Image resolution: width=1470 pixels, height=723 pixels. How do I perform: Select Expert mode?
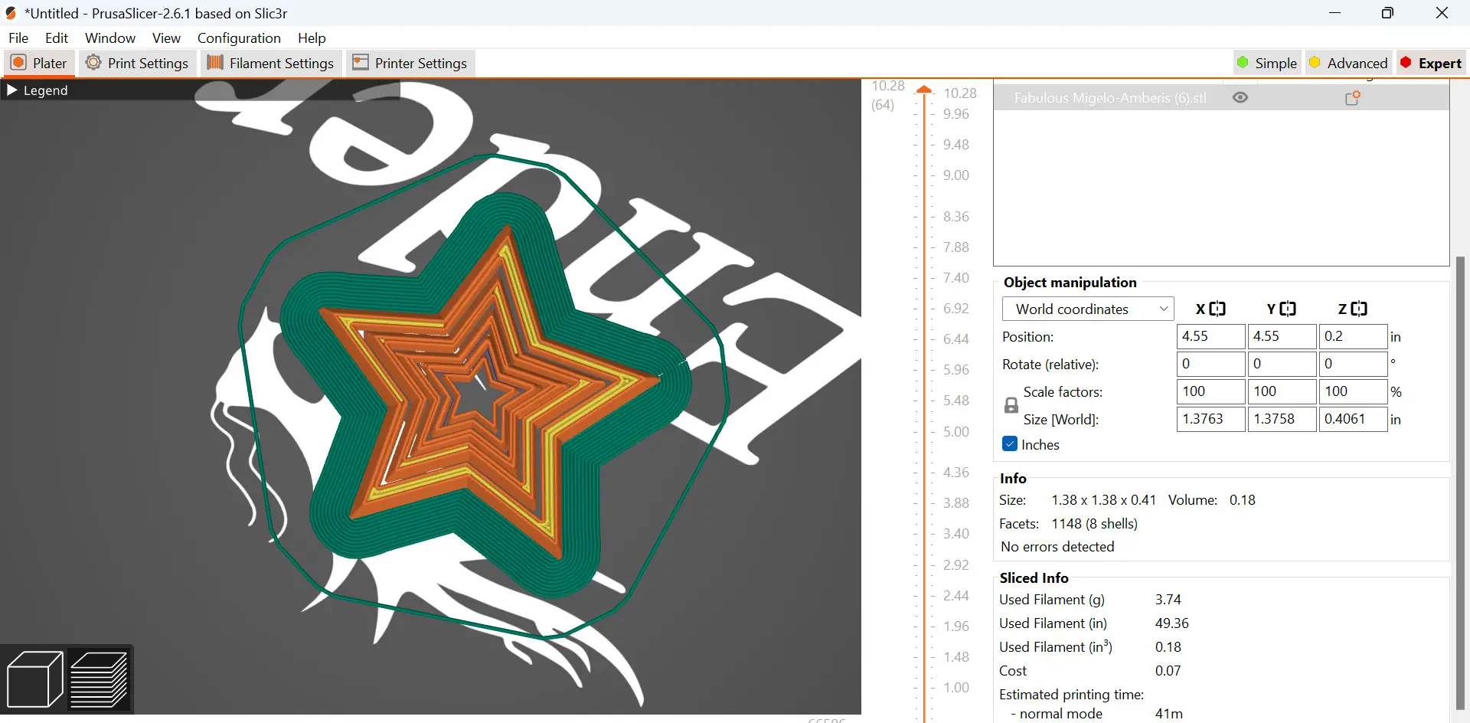(x=1430, y=63)
